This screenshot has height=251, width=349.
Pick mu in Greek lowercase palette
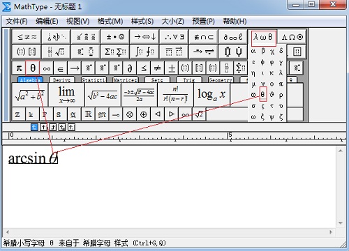tap(253, 84)
